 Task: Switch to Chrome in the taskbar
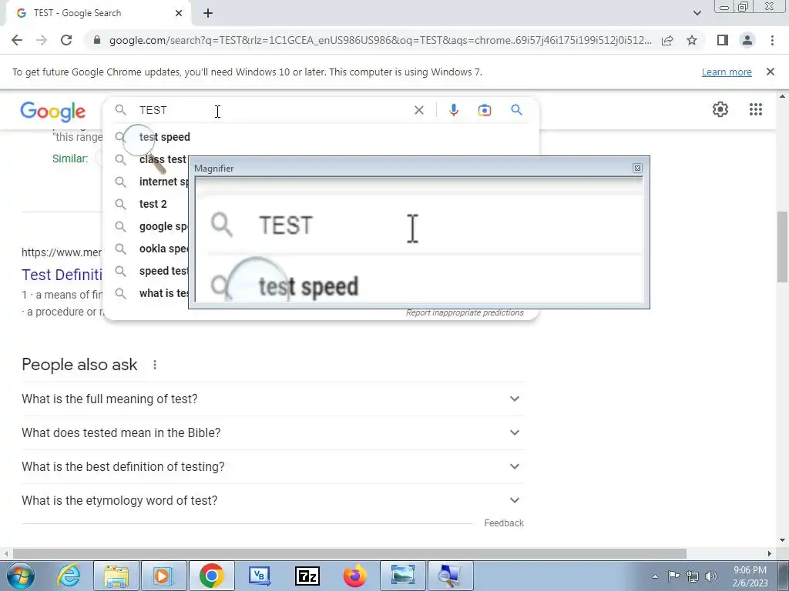click(x=211, y=576)
